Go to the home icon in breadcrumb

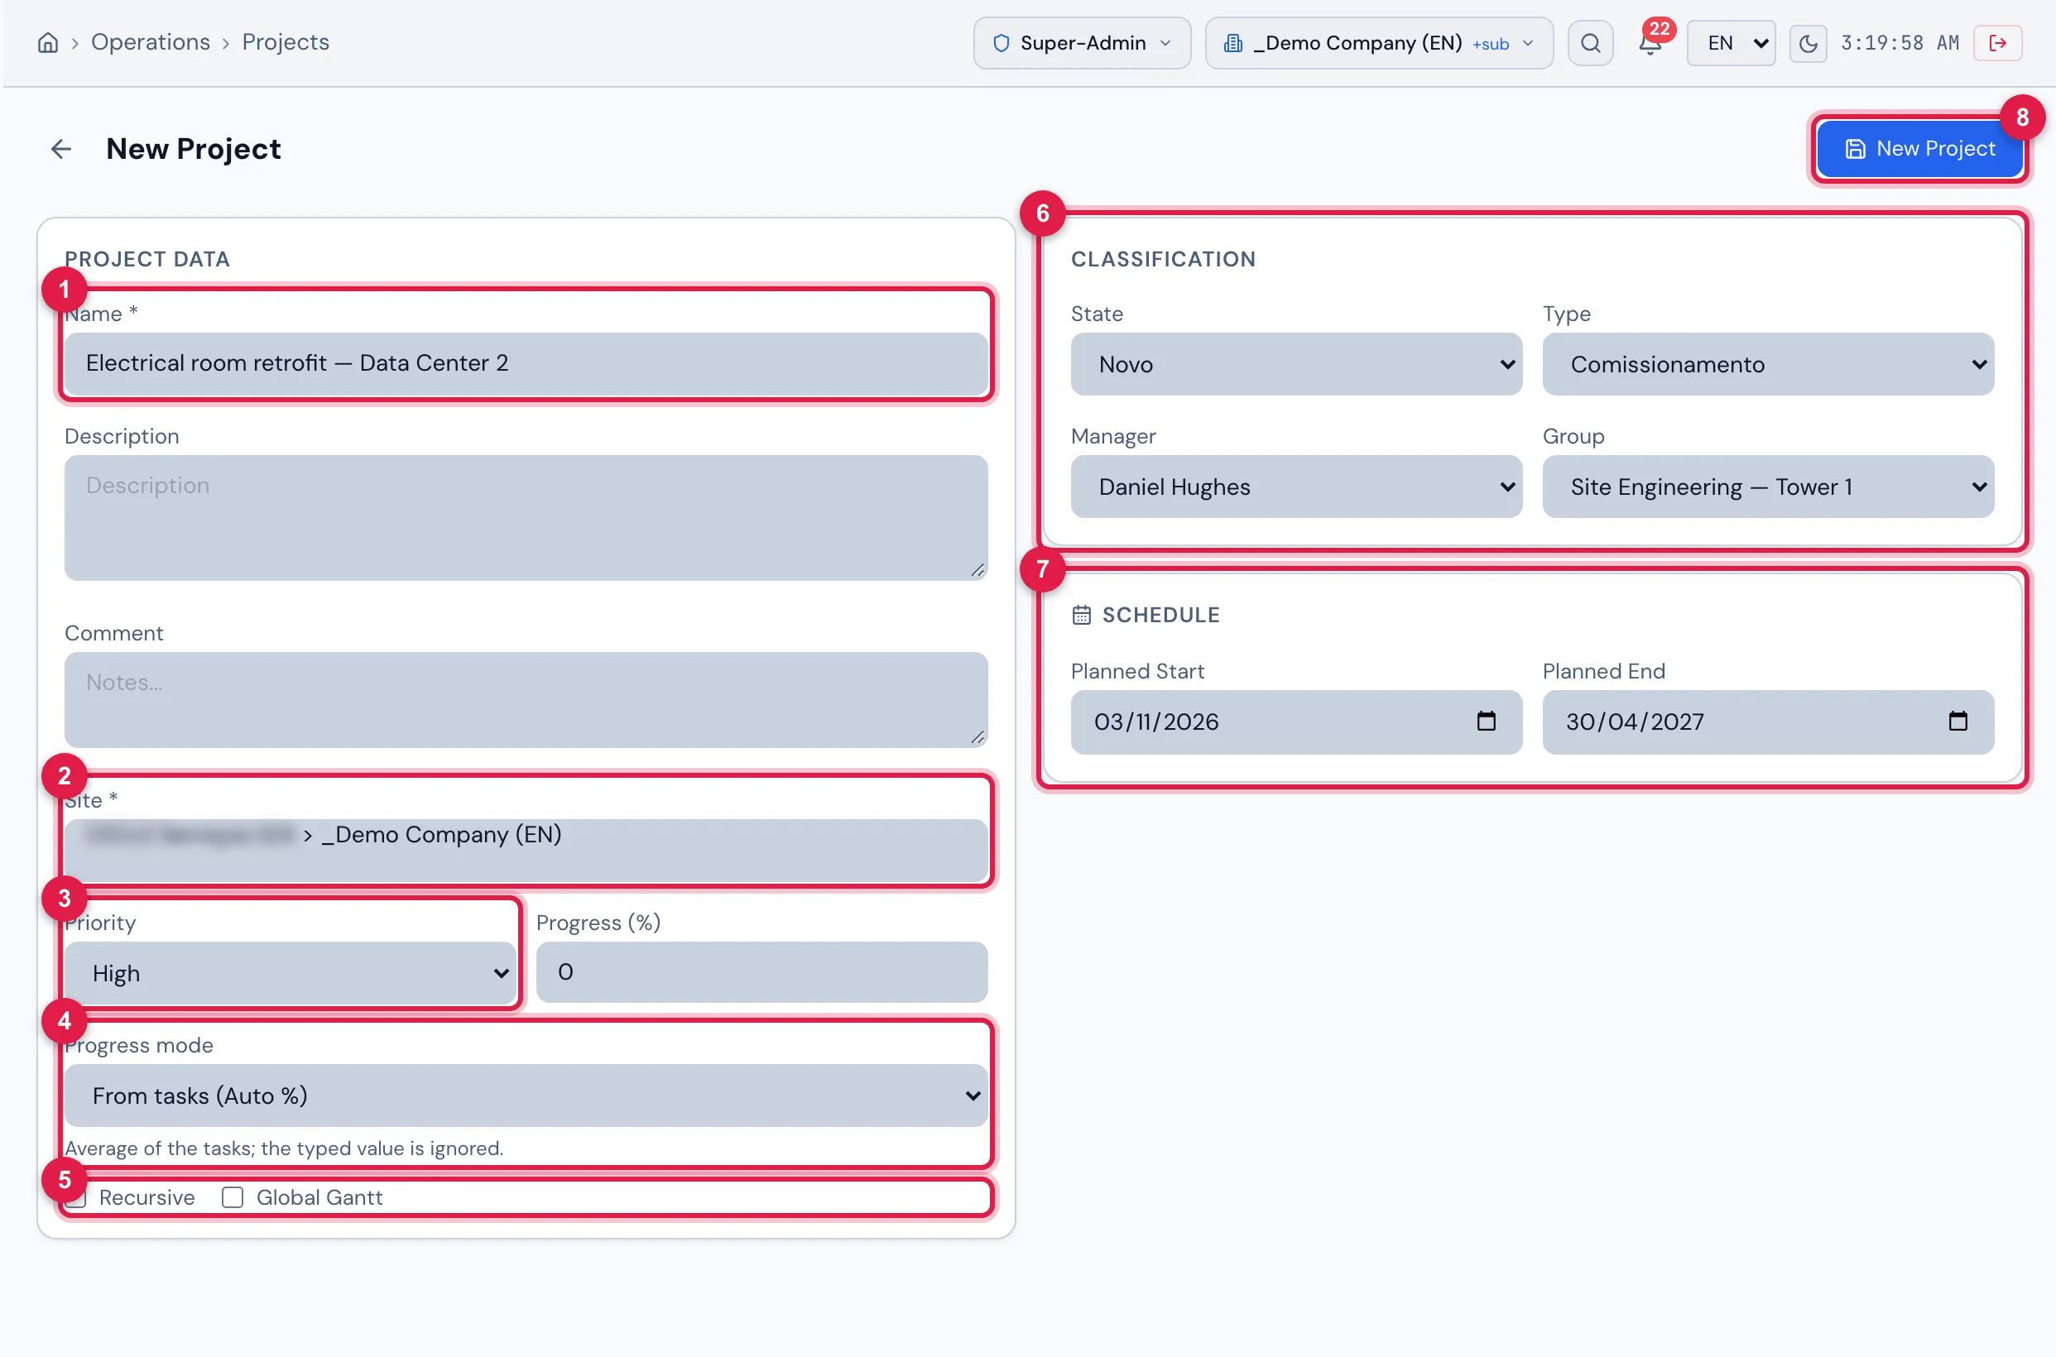49,42
